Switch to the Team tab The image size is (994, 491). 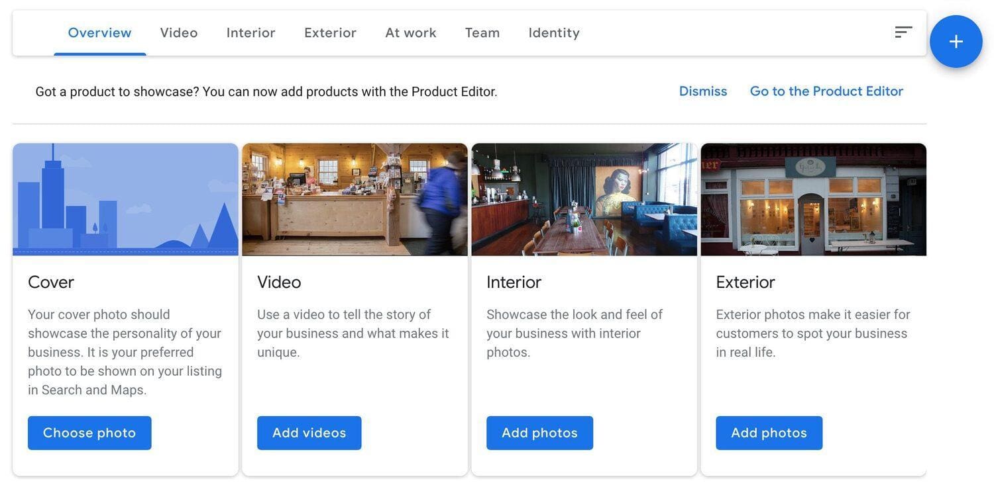(x=482, y=32)
